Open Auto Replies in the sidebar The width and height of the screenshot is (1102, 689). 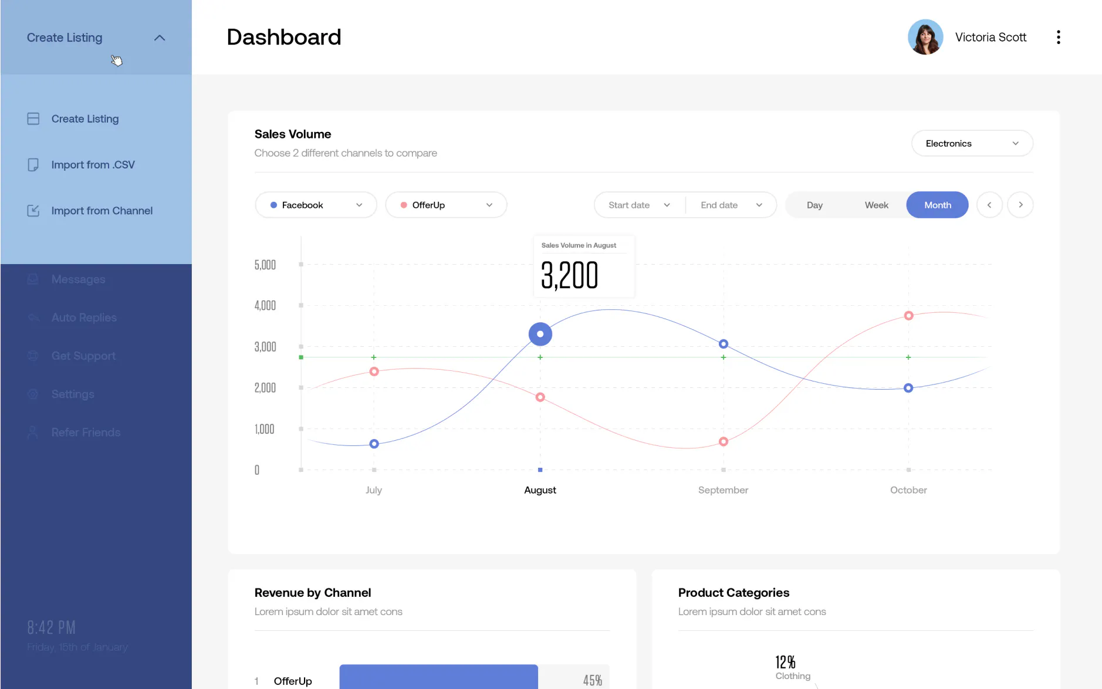84,318
